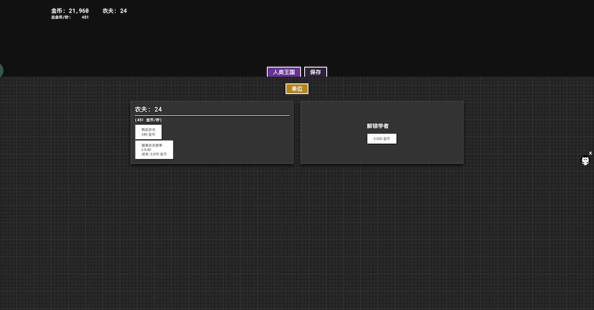Dismiss the cat widget with the X
The height and width of the screenshot is (310, 594).
[x=590, y=153]
